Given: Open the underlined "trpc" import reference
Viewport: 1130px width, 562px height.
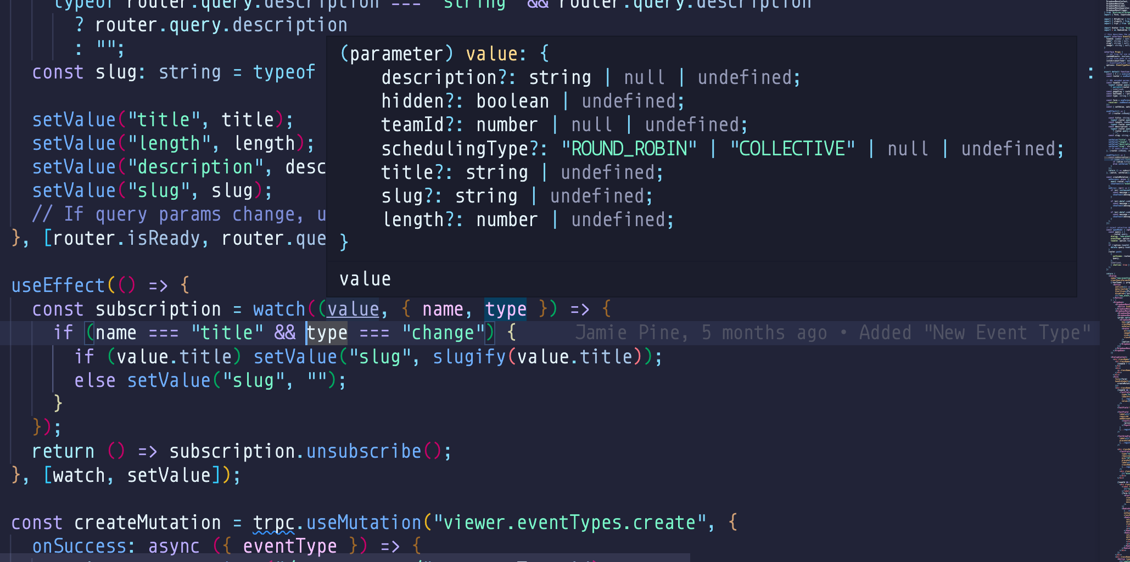Looking at the screenshot, I should [x=273, y=522].
